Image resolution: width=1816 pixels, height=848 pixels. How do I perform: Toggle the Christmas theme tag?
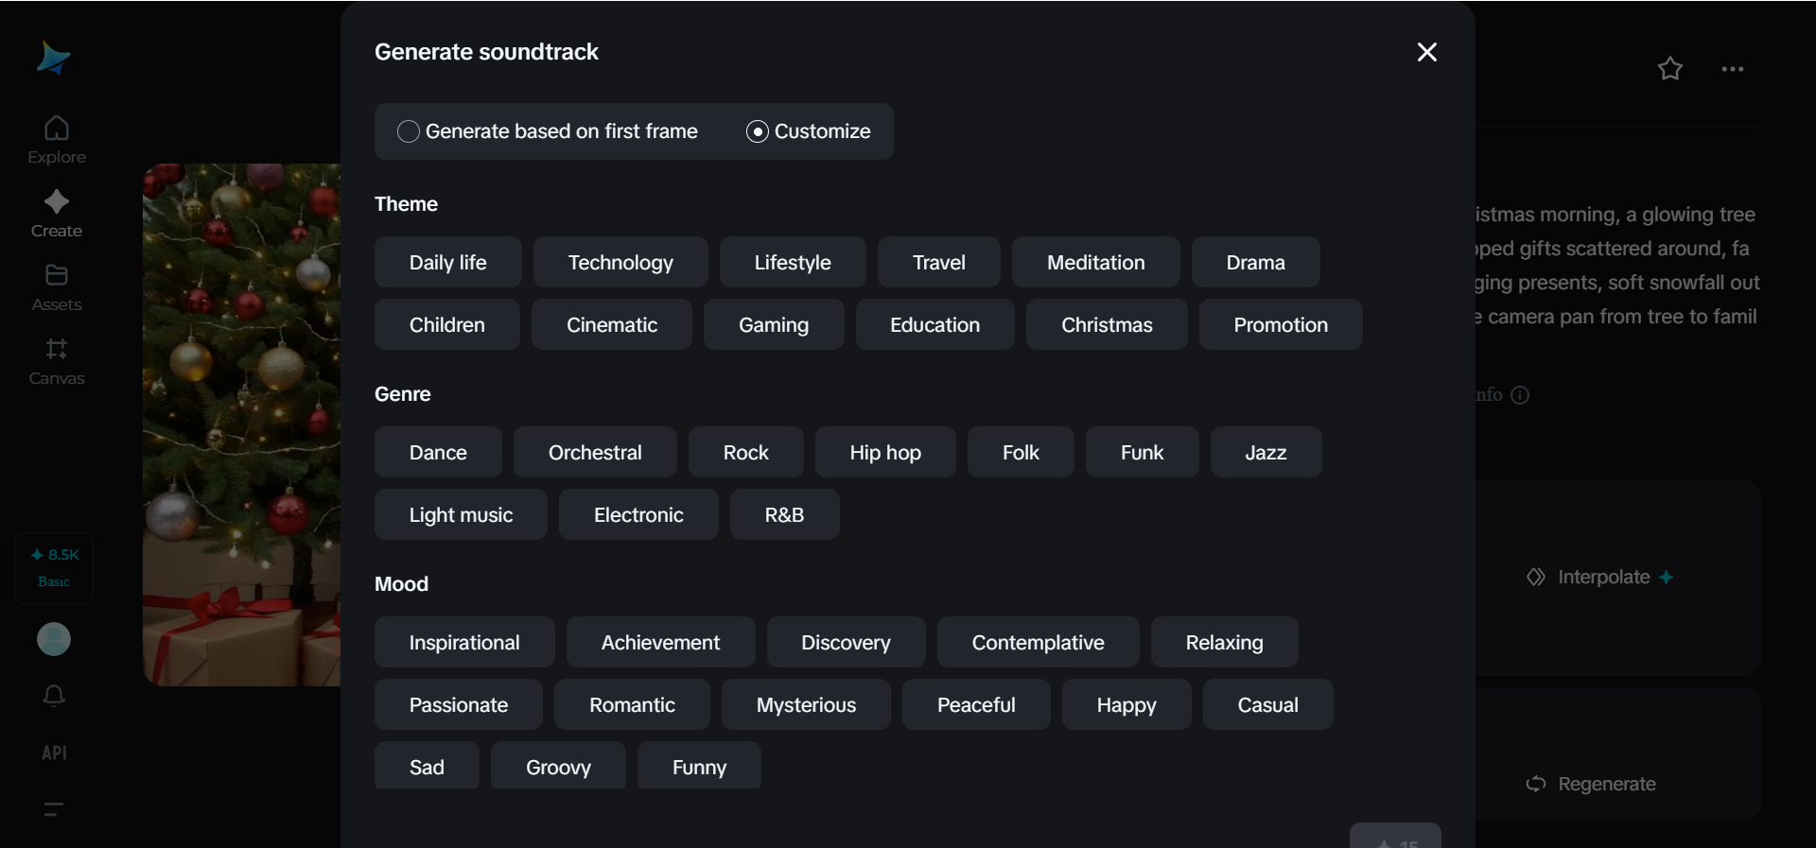pos(1107,325)
